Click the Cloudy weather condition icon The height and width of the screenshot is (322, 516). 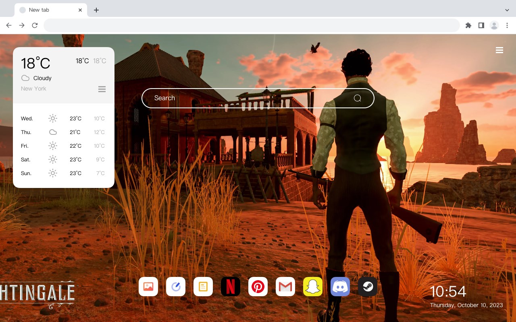click(x=25, y=78)
